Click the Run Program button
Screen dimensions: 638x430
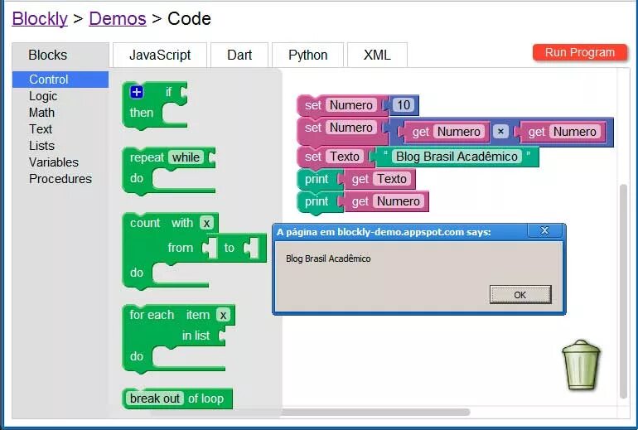[x=580, y=52]
